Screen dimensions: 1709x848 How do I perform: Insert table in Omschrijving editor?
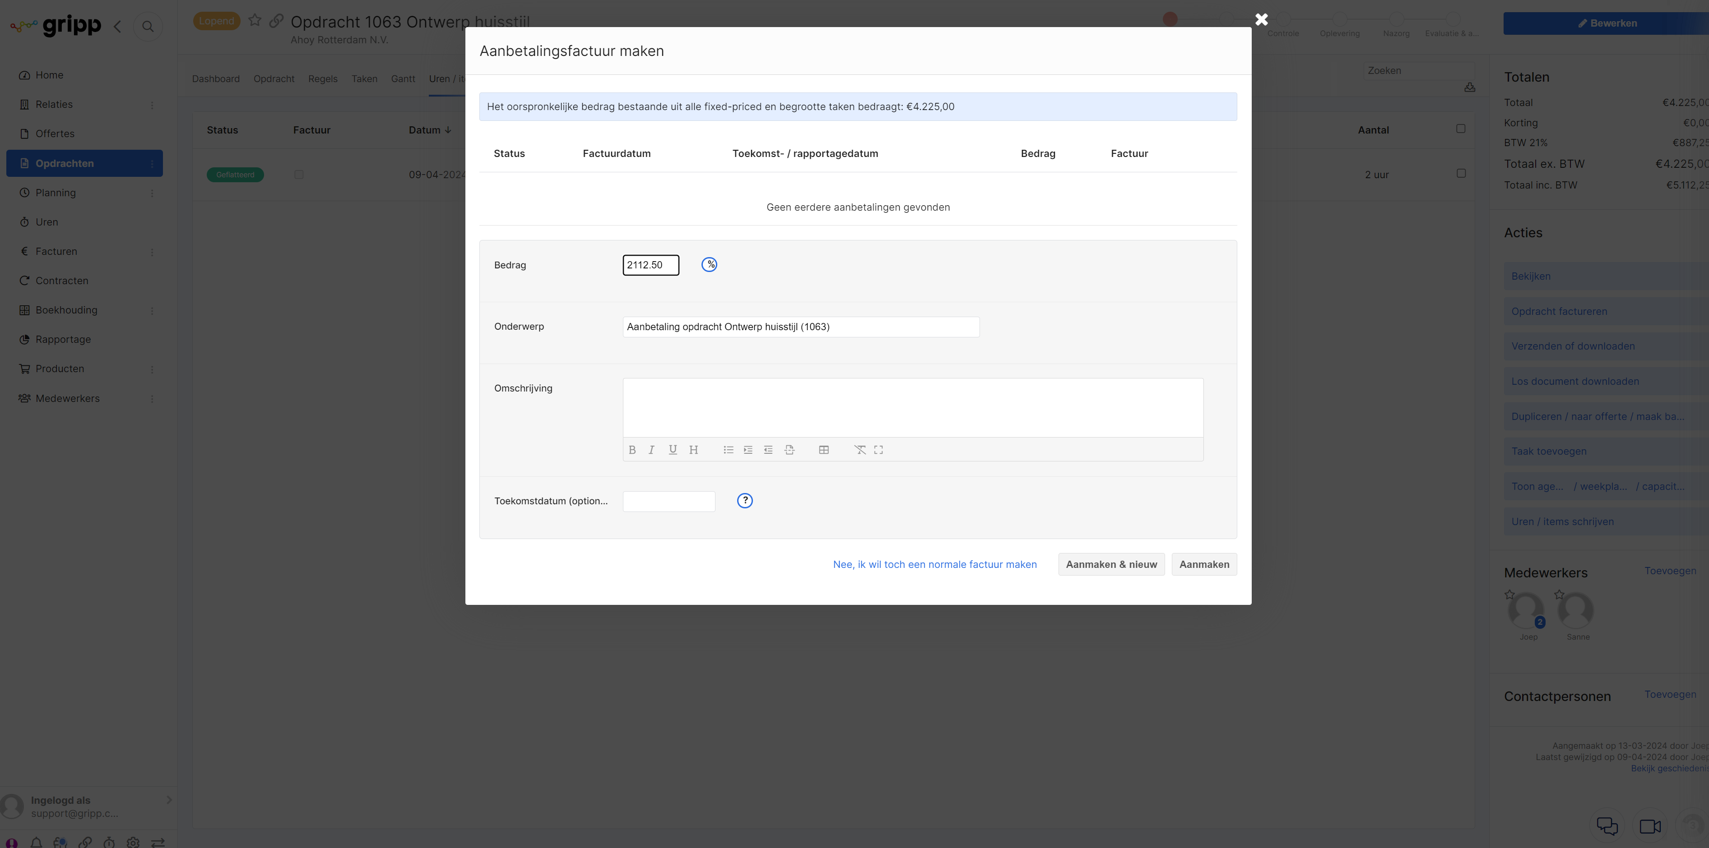[x=823, y=450]
